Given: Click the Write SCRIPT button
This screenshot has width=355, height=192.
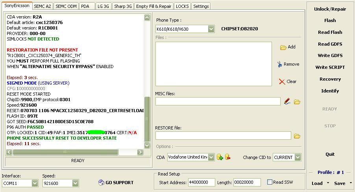Looking at the screenshot, I should pos(330,67).
